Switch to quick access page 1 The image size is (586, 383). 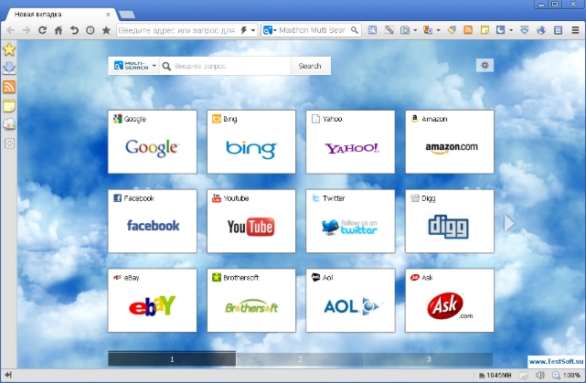point(172,359)
